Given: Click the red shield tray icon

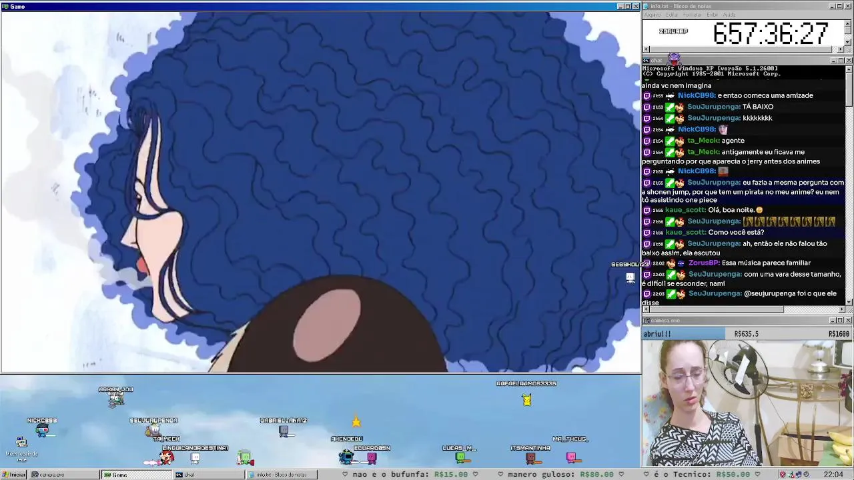Looking at the screenshot, I should pos(783,475).
